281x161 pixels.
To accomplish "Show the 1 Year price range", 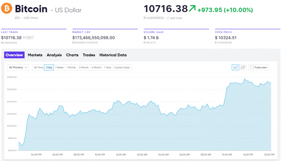I will (108, 68).
